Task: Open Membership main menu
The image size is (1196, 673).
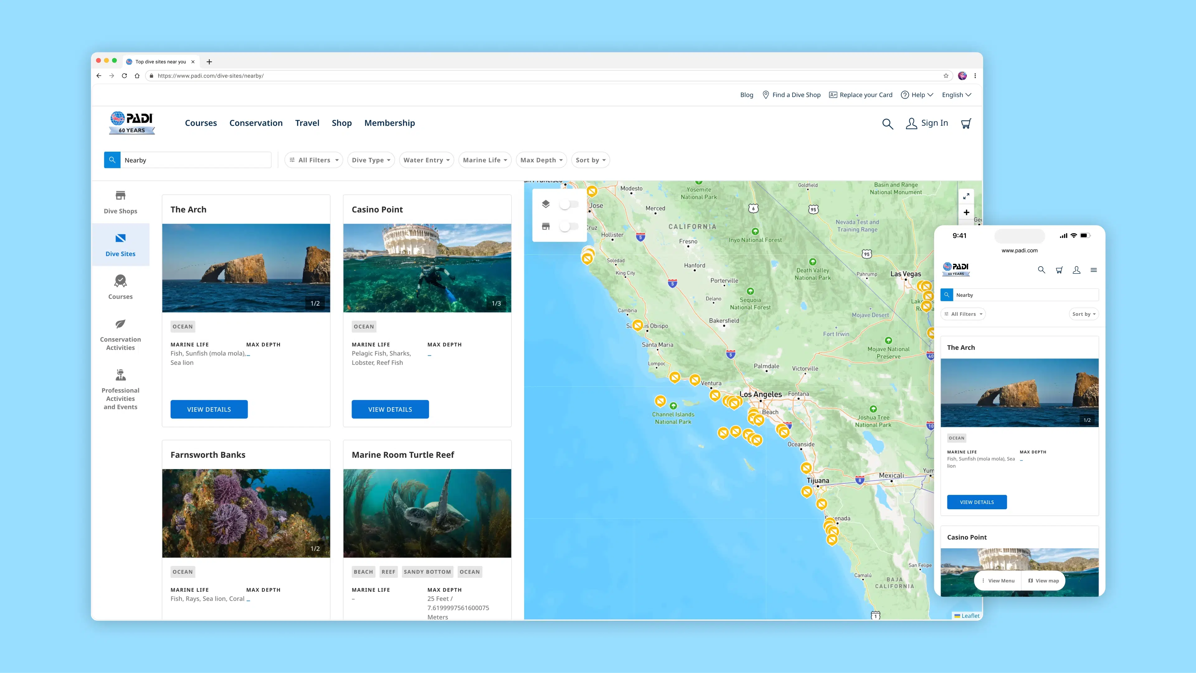Action: pyautogui.click(x=390, y=123)
